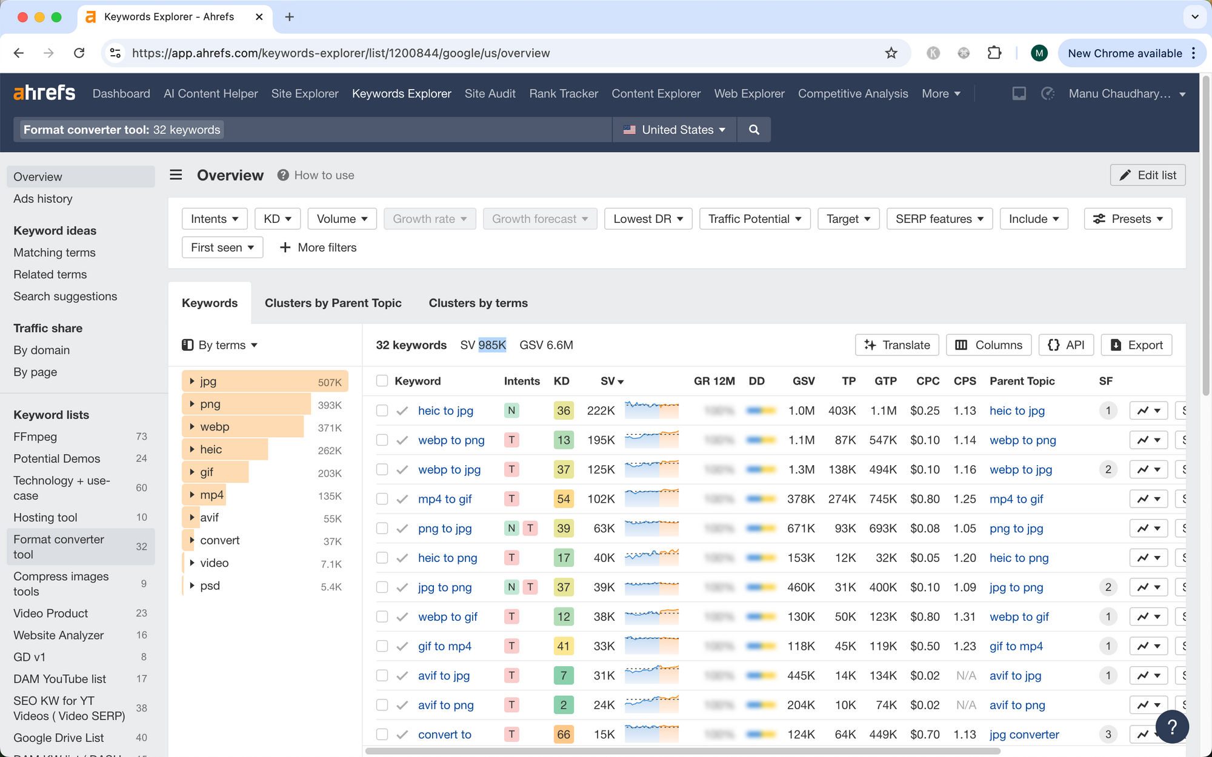The image size is (1212, 757).
Task: Check the avif to jpg row checkbox
Action: pyautogui.click(x=382, y=675)
